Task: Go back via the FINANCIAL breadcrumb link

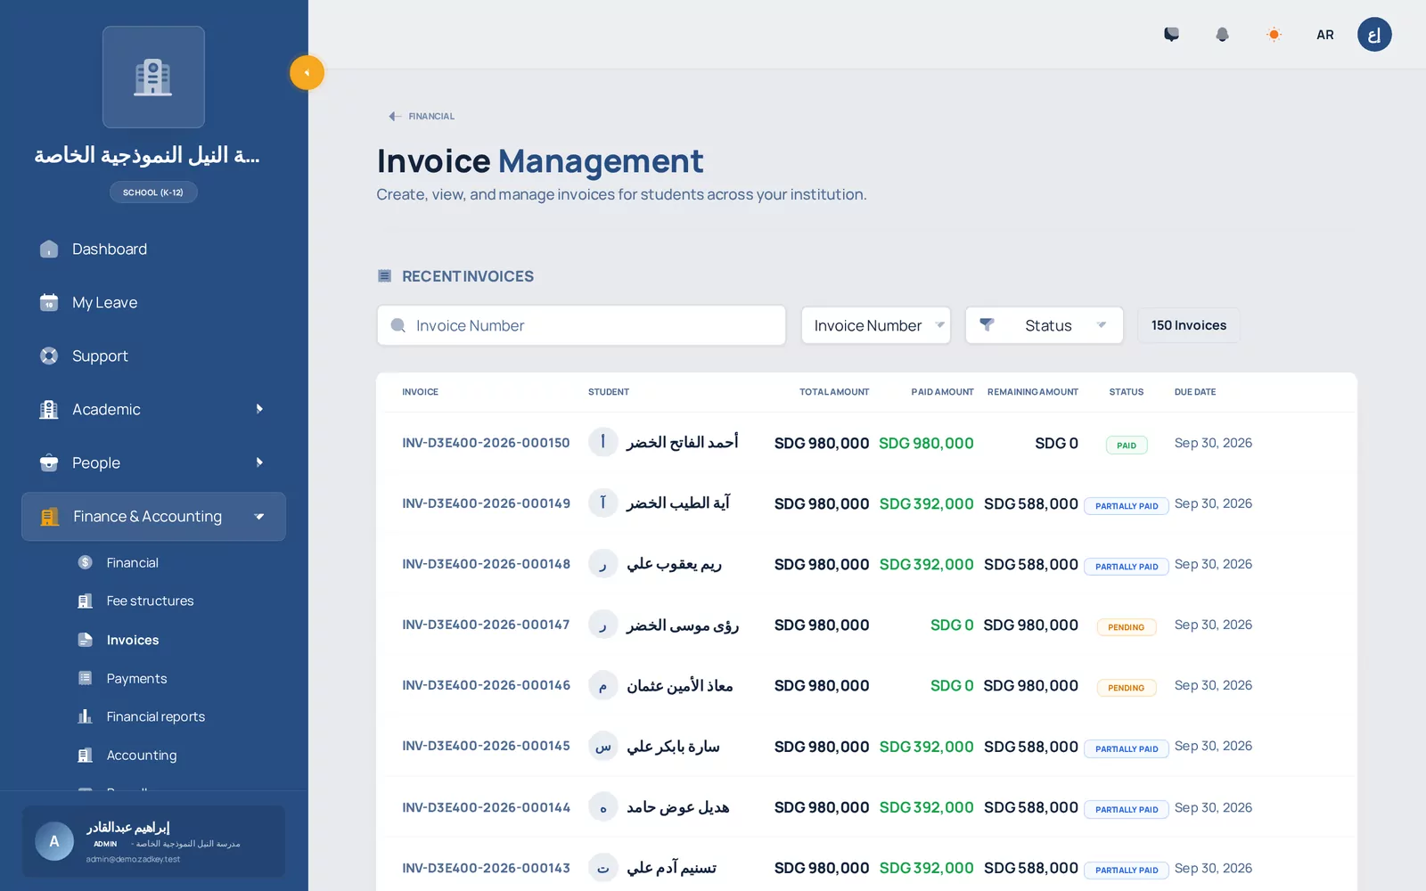Action: [422, 116]
